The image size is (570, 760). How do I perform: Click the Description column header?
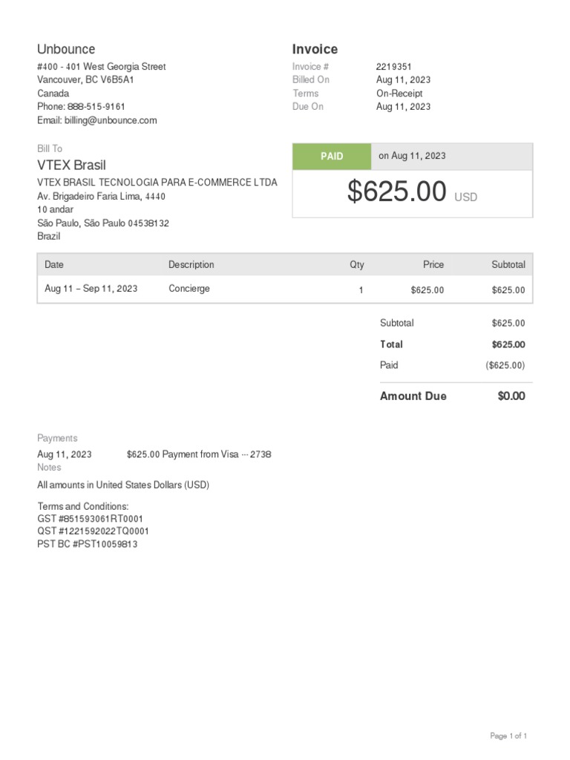pos(191,265)
